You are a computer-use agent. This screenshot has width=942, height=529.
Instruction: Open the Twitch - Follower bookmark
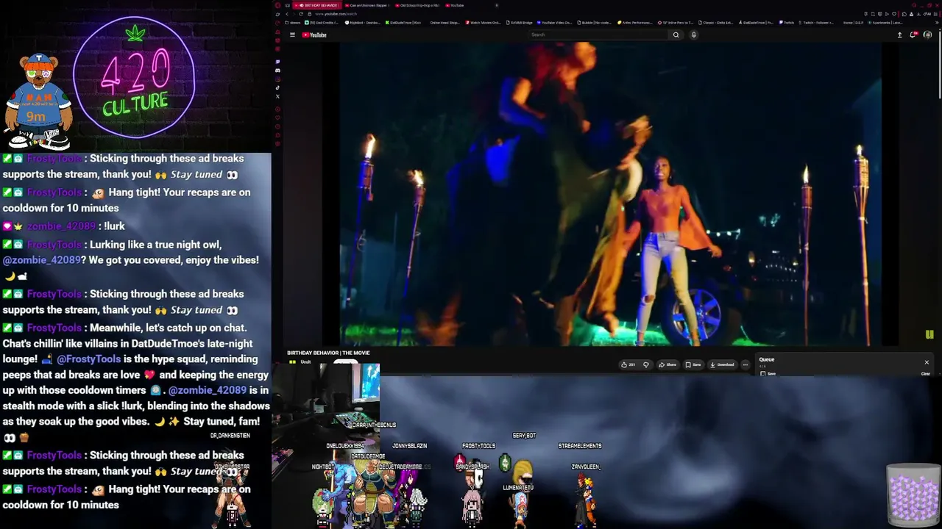click(818, 23)
